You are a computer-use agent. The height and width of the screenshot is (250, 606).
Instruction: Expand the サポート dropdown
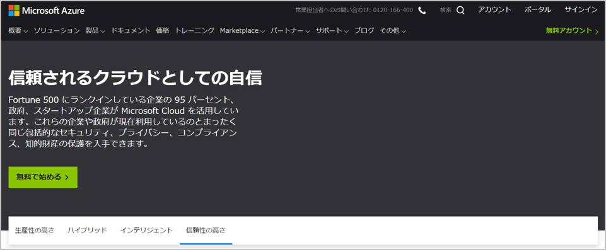tap(332, 30)
